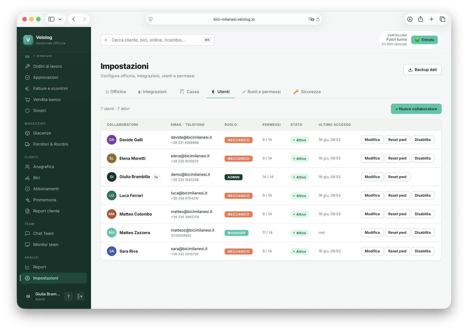Go back with browser back arrow

point(74,19)
